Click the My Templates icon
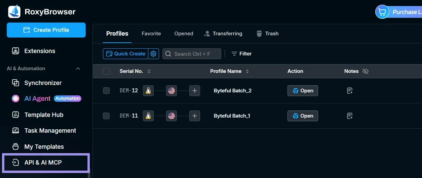Viewport: 422px width, 178px height. pos(15,147)
